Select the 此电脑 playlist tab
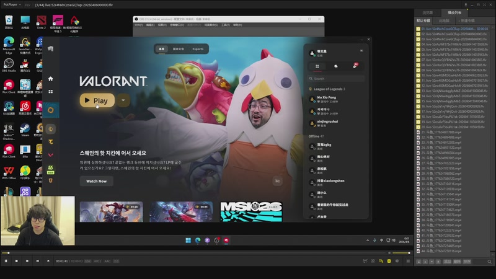Image resolution: width=496 pixels, height=279 pixels. 444,20
